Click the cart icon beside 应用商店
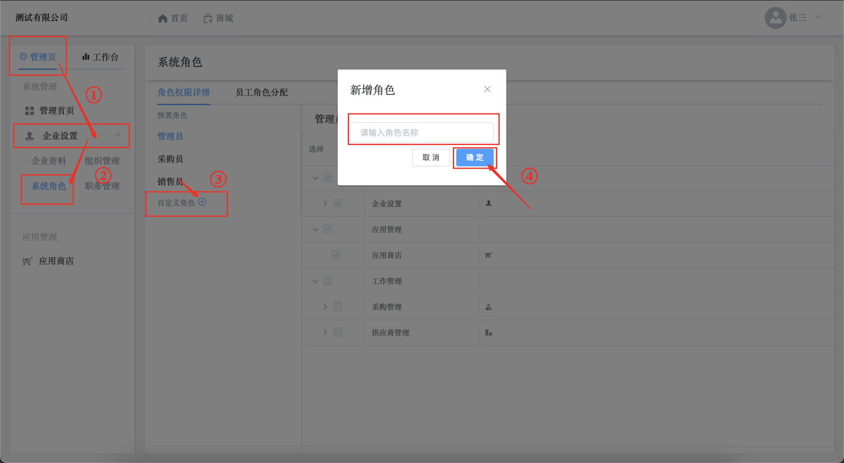Image resolution: width=844 pixels, height=463 pixels. tap(27, 261)
